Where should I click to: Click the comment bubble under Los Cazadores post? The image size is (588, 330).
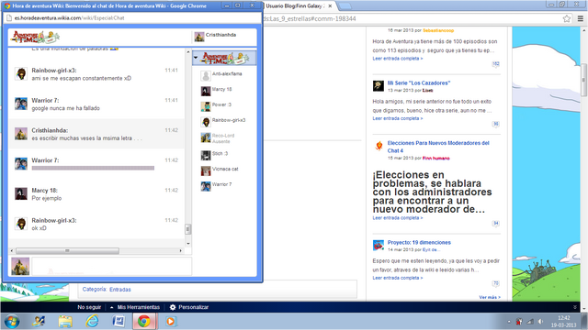click(496, 125)
